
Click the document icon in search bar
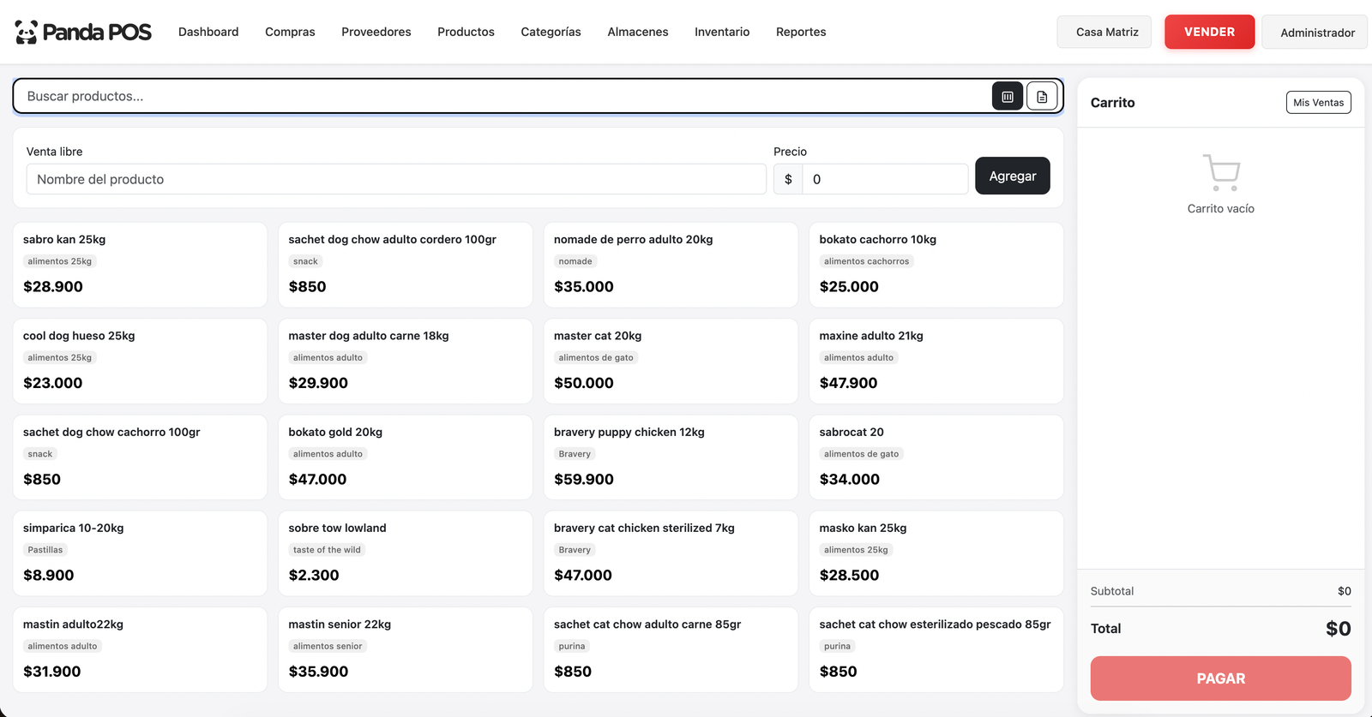coord(1042,97)
